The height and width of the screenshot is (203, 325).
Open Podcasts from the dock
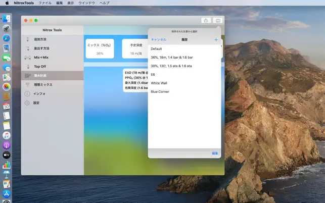[7, 145]
